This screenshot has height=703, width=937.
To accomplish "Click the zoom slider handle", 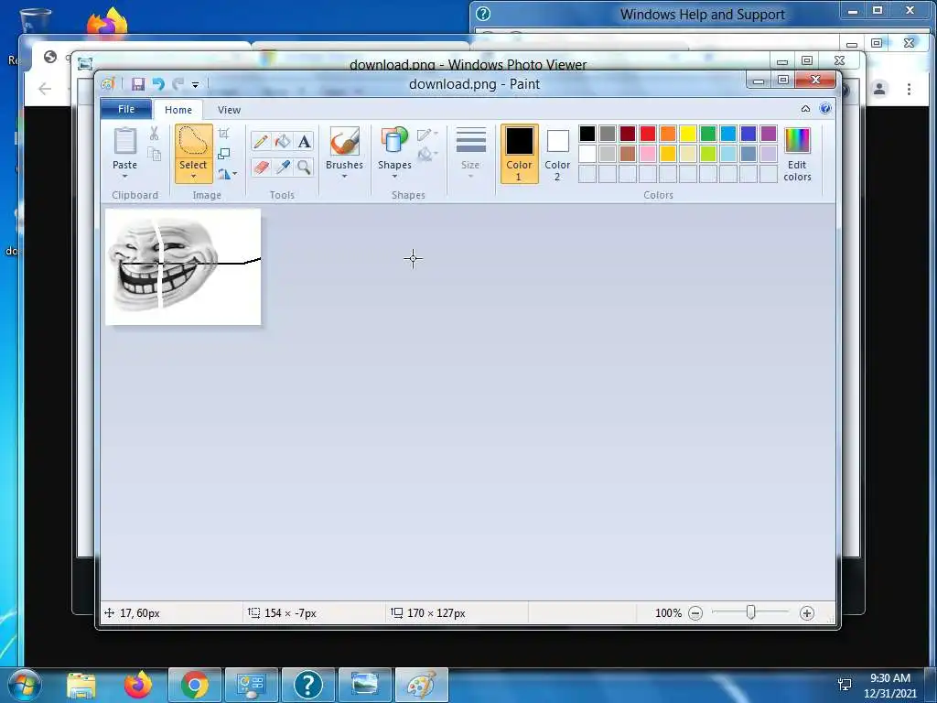I will (x=751, y=612).
